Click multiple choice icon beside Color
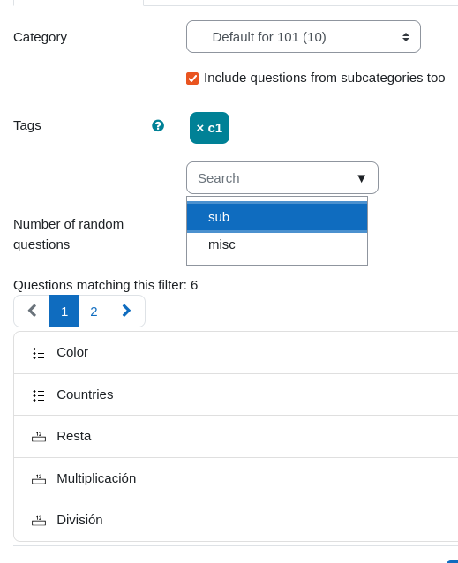This screenshot has width=458, height=563. (39, 353)
